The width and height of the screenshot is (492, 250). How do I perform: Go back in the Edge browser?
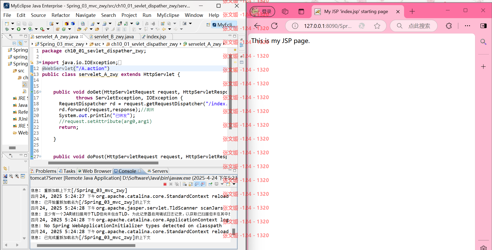(x=257, y=26)
